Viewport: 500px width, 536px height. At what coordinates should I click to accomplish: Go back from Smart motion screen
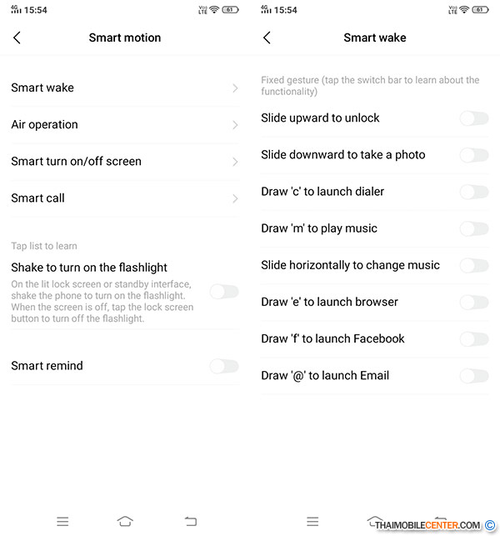coord(17,38)
